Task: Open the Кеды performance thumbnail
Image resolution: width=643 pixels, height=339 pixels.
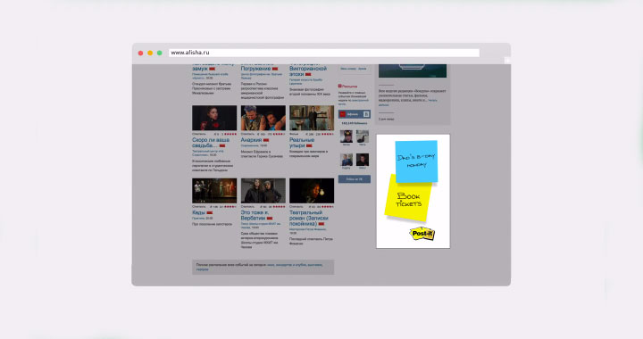Action: click(214, 191)
